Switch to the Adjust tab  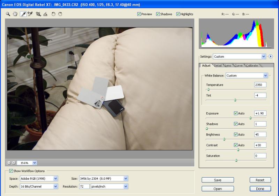click(206, 65)
